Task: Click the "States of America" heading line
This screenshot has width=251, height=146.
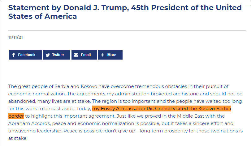Action: pyautogui.click(x=42, y=16)
